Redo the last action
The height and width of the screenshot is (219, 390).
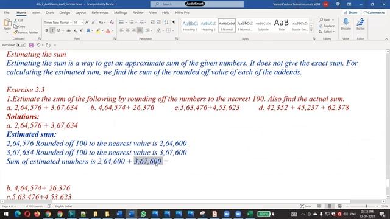[48, 45]
